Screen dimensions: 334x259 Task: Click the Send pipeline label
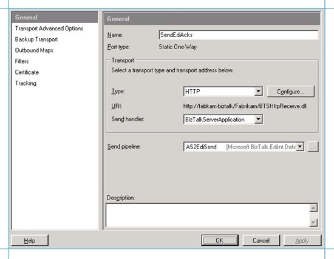click(124, 147)
